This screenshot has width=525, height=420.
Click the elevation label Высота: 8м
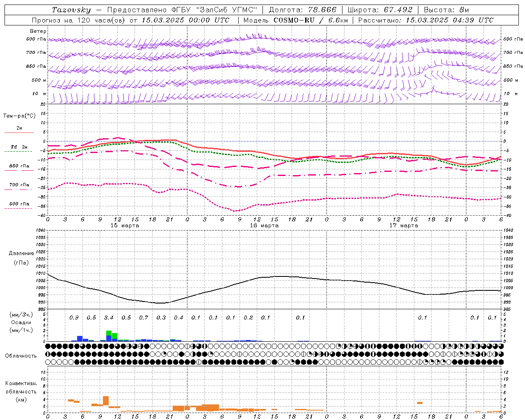coord(446,10)
